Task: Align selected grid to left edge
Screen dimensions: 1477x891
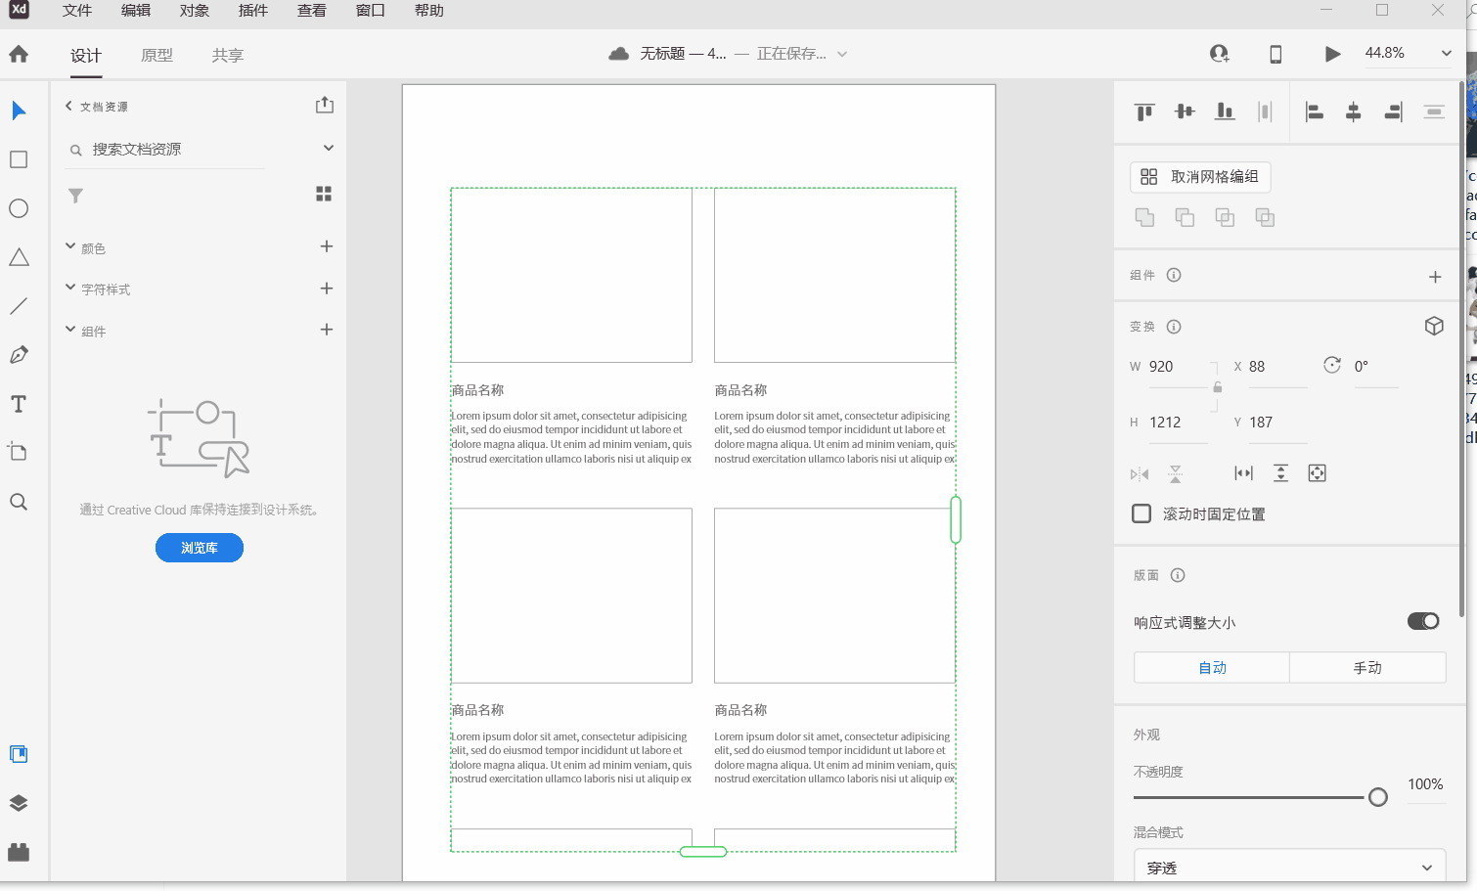Action: tap(1314, 111)
